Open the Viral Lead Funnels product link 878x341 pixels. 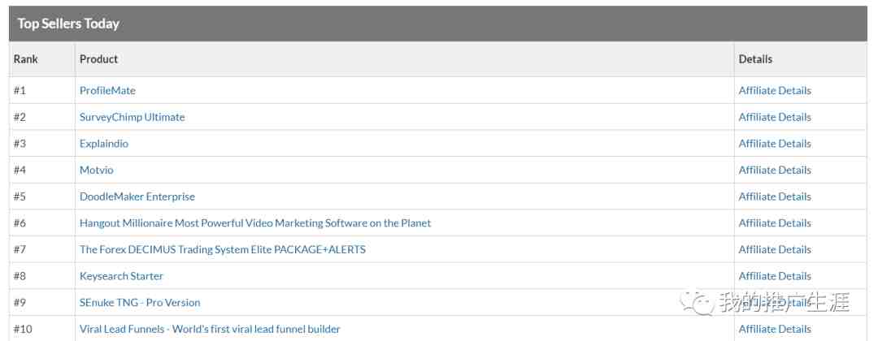click(210, 329)
